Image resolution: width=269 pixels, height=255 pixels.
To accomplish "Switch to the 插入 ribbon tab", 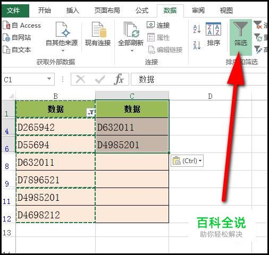I will tap(72, 11).
